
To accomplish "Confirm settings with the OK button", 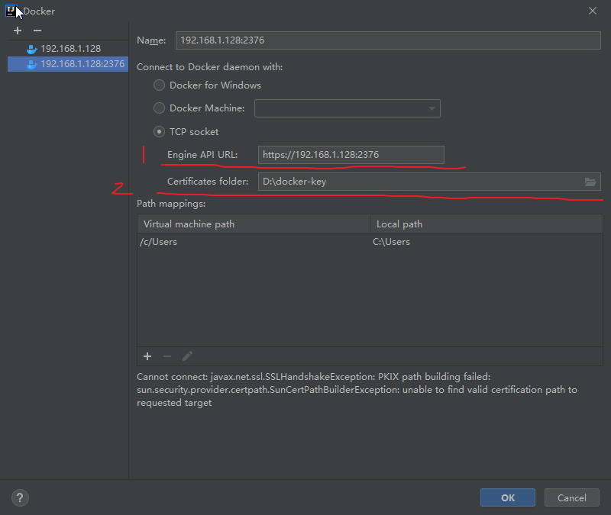I will coord(508,498).
